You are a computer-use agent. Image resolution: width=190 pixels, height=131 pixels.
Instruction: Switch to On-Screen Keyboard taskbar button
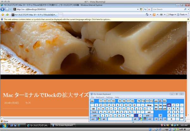tap(63, 125)
